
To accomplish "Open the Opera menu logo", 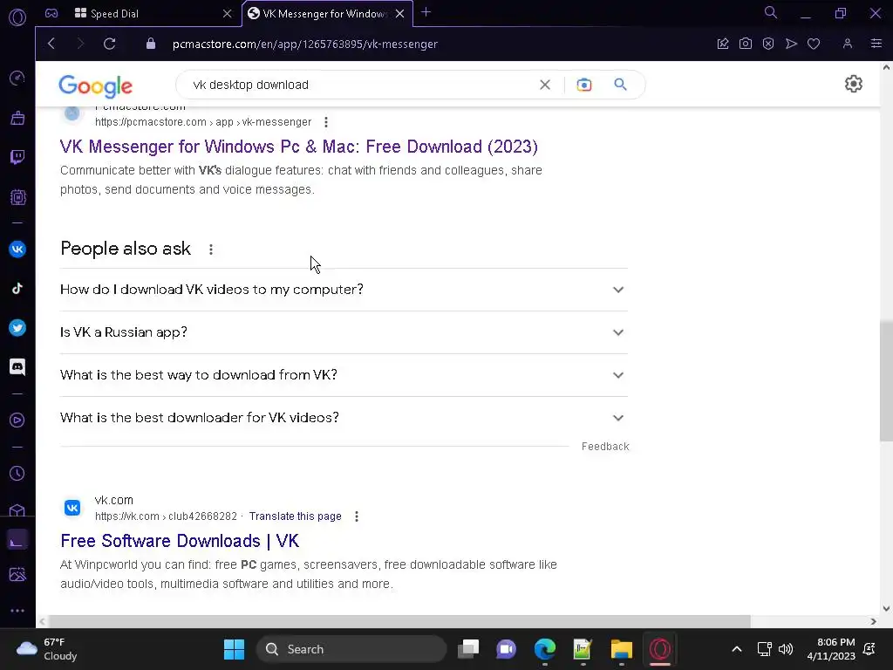I will 17,17.
